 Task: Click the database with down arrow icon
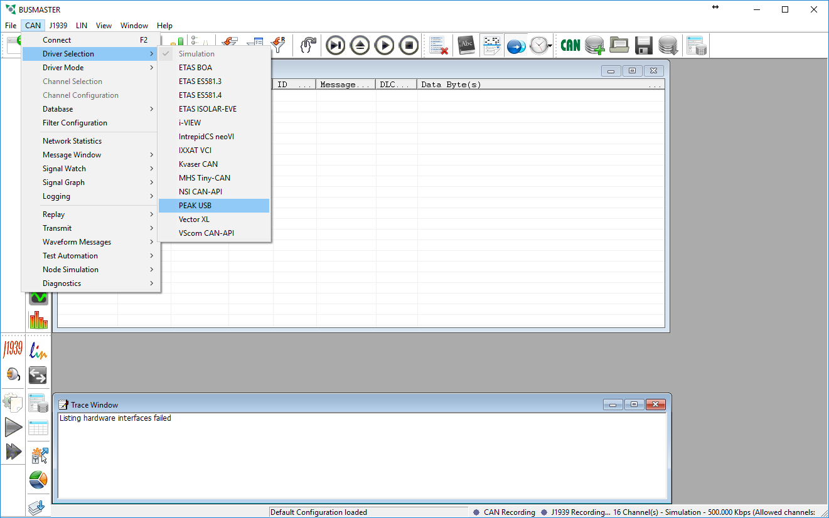click(x=668, y=45)
